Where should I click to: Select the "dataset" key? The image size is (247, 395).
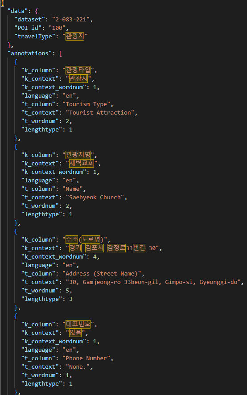tap(29, 20)
